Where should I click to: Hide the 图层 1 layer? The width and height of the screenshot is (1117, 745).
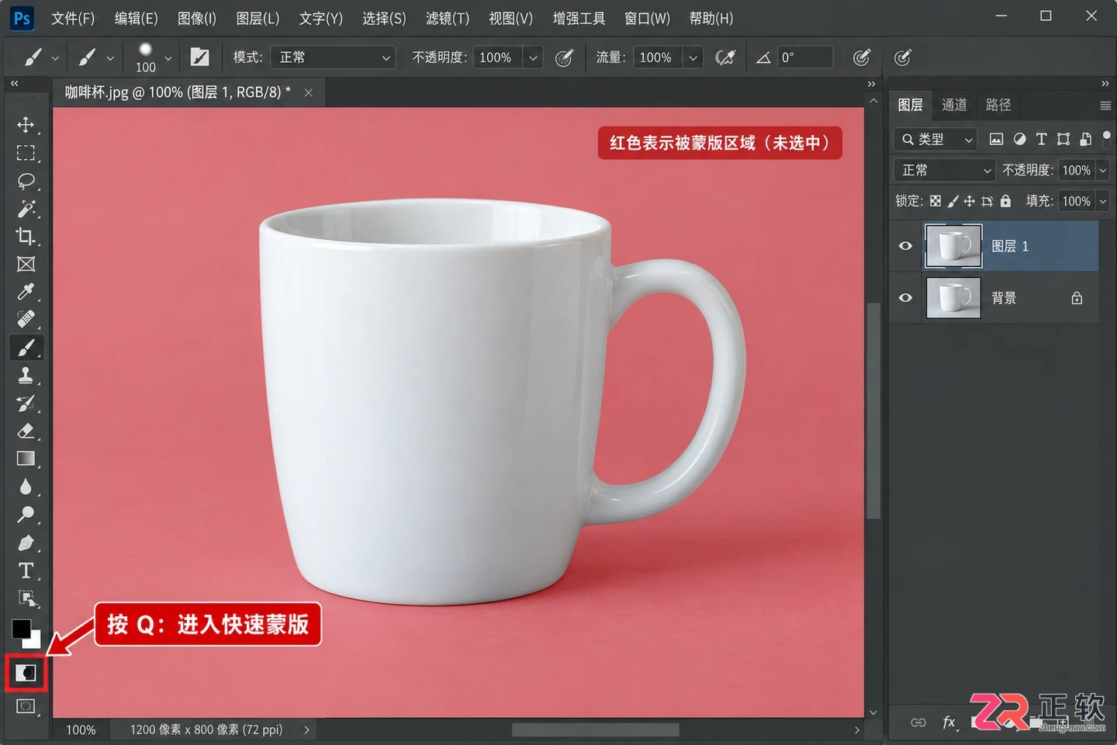905,246
